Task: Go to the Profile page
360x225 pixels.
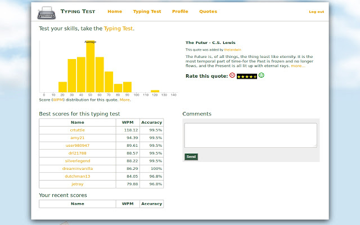Action: [180, 11]
